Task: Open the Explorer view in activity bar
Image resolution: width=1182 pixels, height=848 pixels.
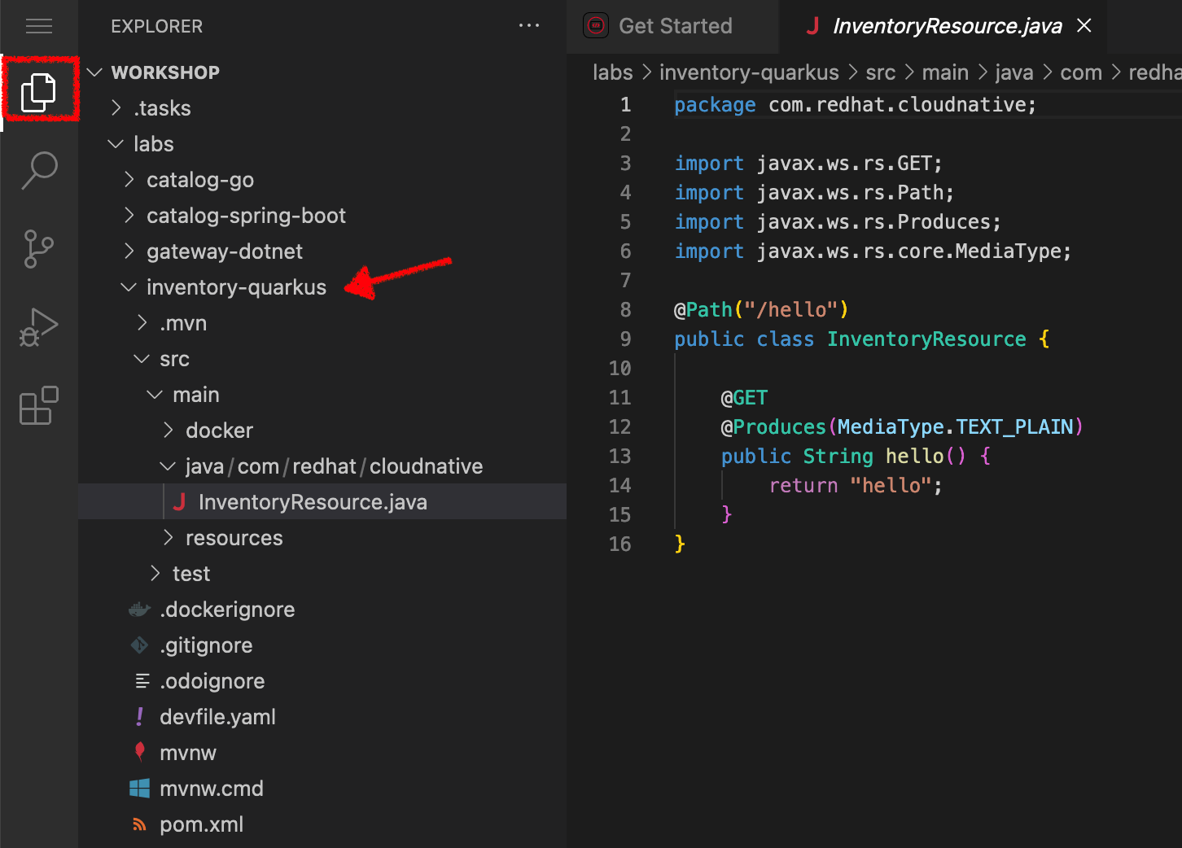Action: click(38, 91)
